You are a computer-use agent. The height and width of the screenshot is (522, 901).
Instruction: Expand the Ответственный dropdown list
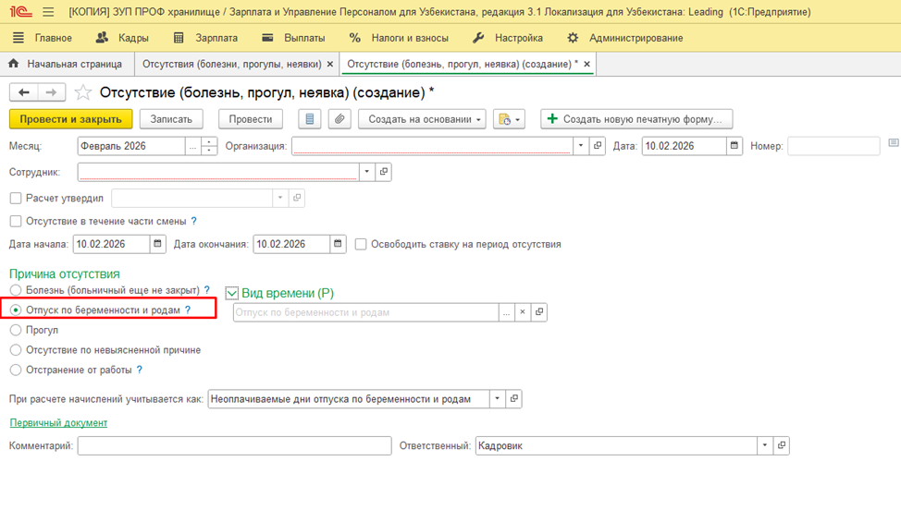pos(764,445)
